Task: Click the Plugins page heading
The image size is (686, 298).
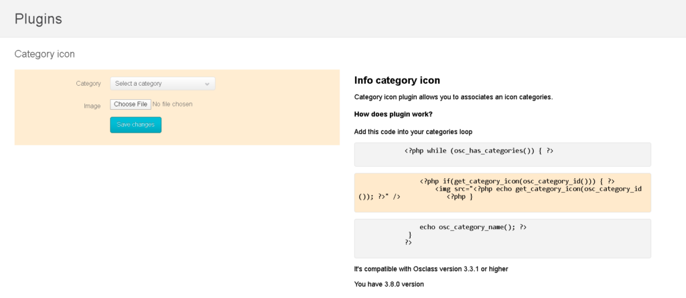Action: [x=38, y=19]
